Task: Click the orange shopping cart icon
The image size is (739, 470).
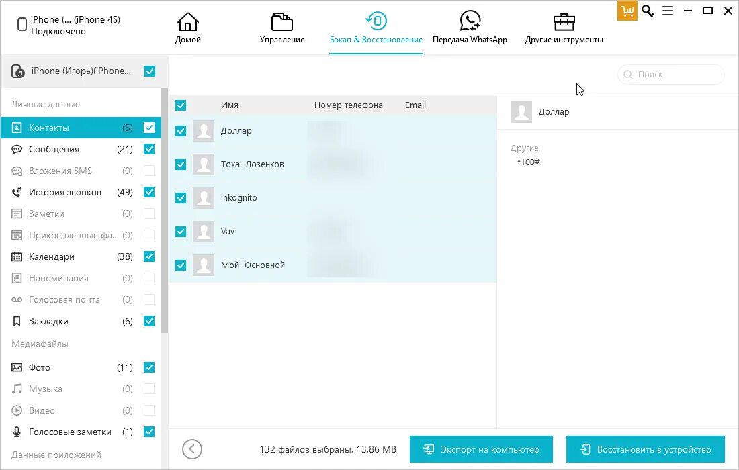Action: (x=627, y=11)
